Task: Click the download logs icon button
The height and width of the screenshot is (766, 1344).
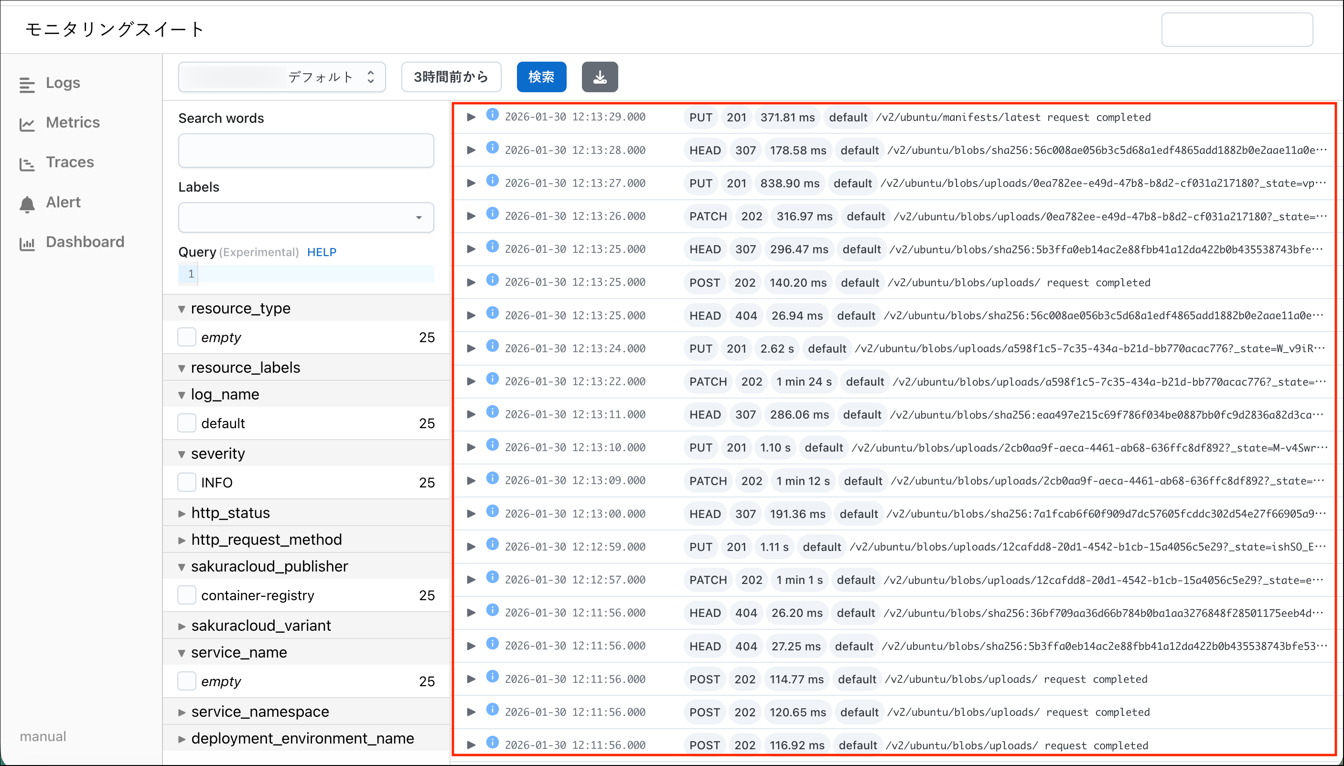Action: pyautogui.click(x=600, y=77)
